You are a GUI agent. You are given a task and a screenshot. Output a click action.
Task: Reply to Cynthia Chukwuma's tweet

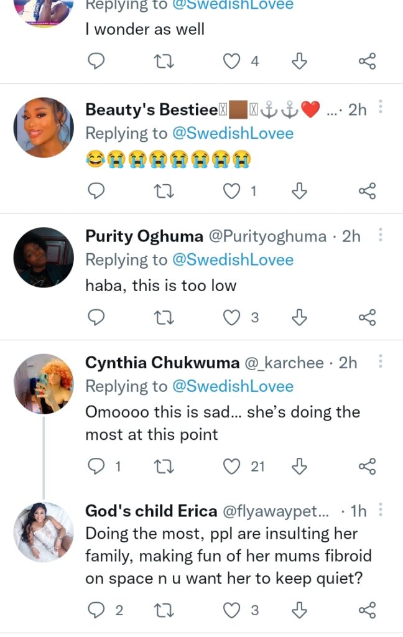95,465
